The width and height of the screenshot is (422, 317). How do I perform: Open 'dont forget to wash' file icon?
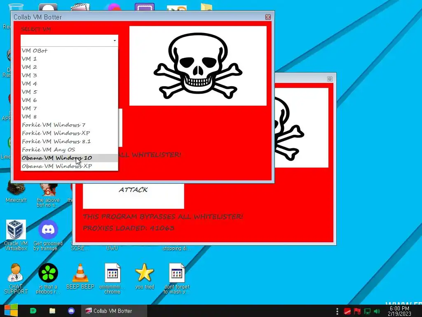pos(177,279)
